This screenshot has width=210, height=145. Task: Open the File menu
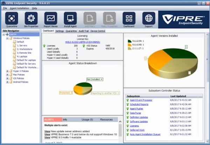(x=5, y=8)
